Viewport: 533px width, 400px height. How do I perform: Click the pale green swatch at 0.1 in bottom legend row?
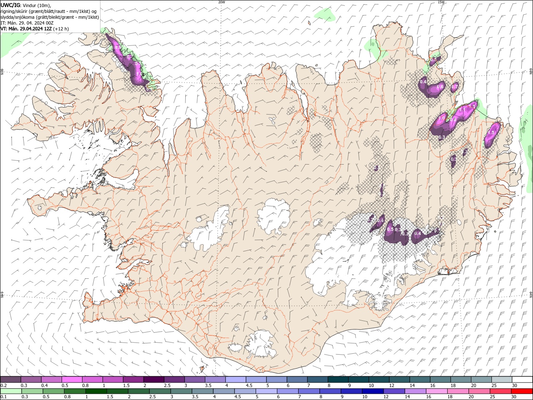11,391
